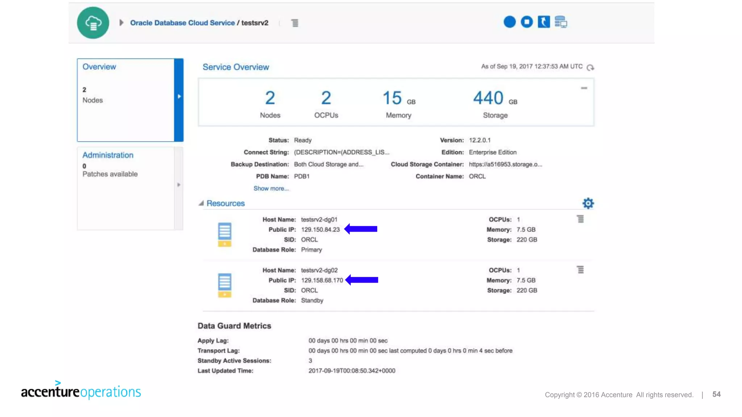
Task: Expand the Administration tile arrow
Action: [179, 185]
